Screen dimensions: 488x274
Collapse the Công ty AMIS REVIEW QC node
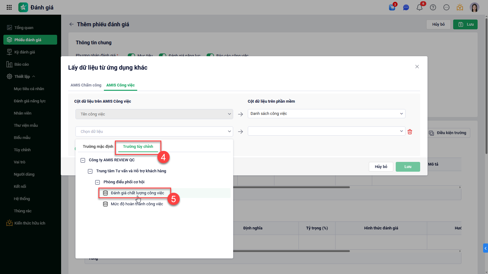tap(83, 160)
